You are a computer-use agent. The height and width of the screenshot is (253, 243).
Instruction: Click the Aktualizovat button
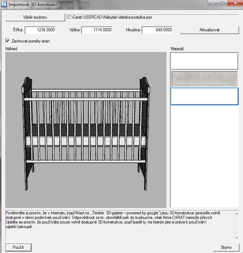click(x=209, y=30)
